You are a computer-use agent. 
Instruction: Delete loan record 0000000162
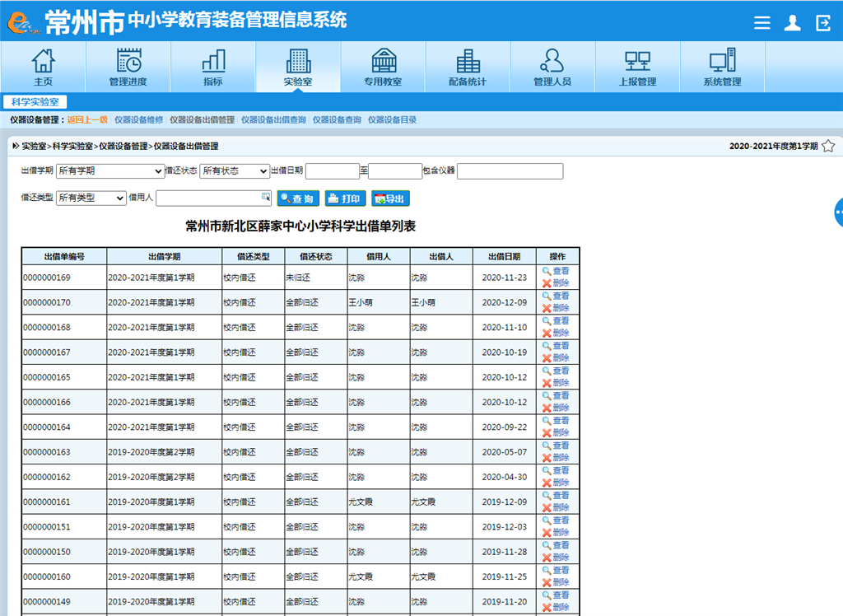(556, 483)
